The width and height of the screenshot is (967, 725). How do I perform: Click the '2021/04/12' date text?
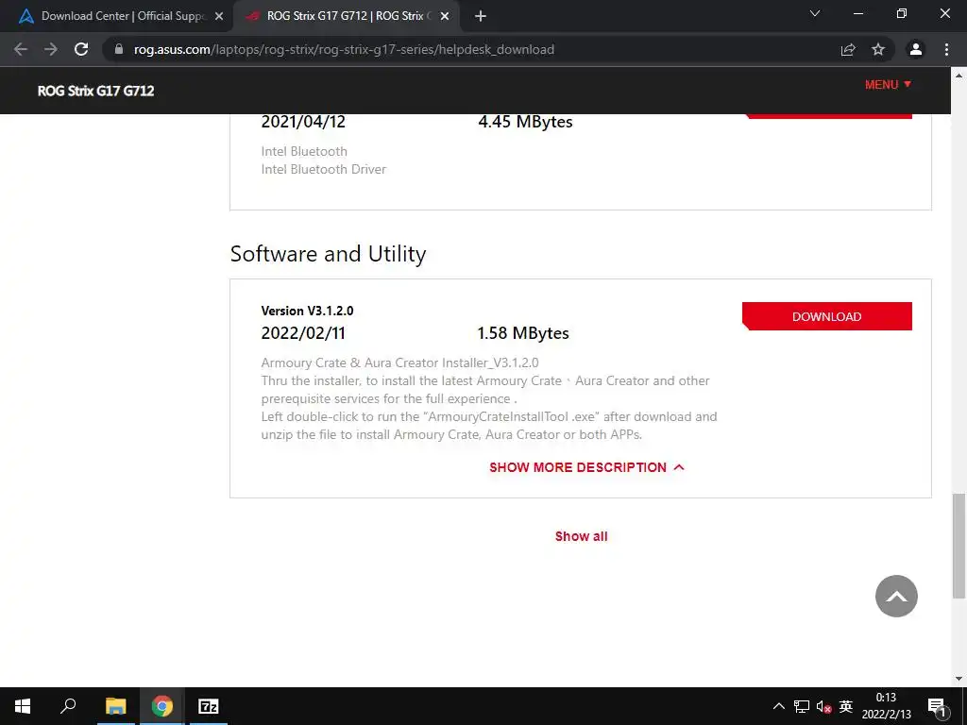click(303, 122)
